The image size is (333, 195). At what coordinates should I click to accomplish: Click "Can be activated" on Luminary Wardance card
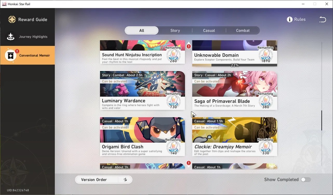115,81
